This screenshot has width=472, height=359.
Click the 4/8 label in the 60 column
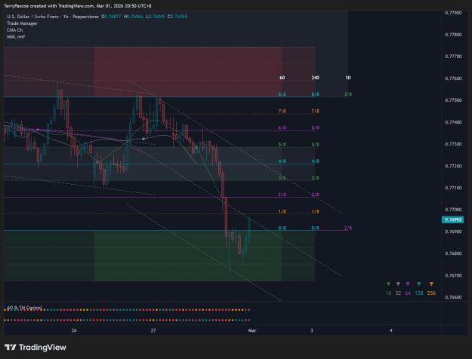point(282,161)
